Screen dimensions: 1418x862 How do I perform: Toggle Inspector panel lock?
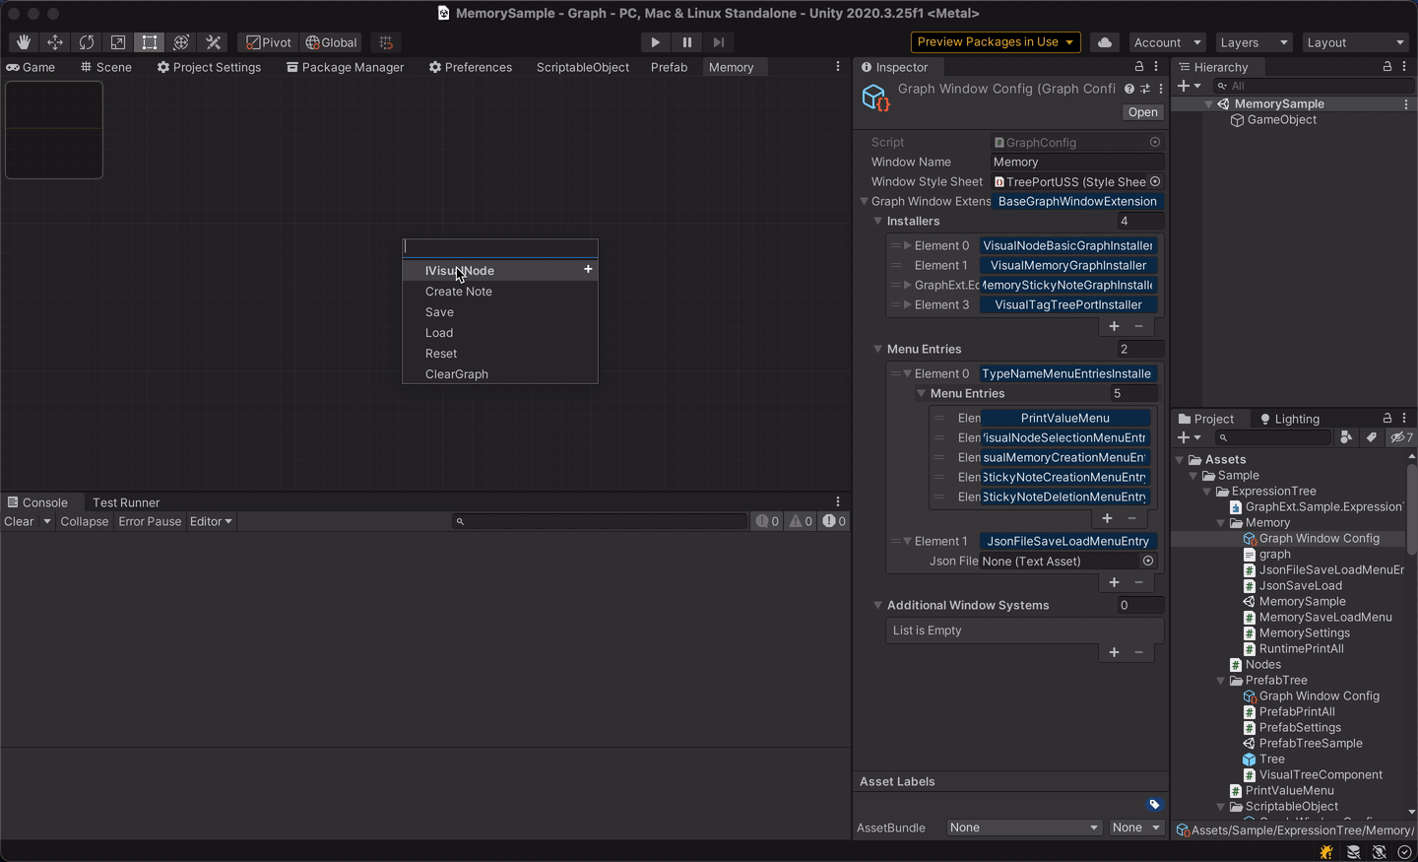[x=1139, y=67]
